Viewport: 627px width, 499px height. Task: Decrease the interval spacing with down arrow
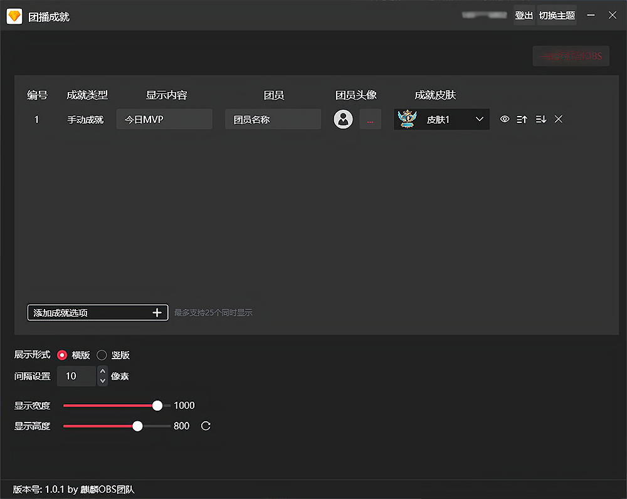(103, 381)
